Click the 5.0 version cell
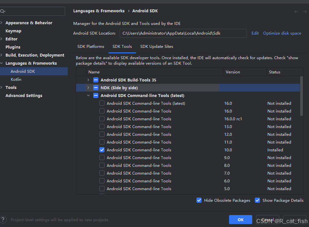 pyautogui.click(x=227, y=189)
